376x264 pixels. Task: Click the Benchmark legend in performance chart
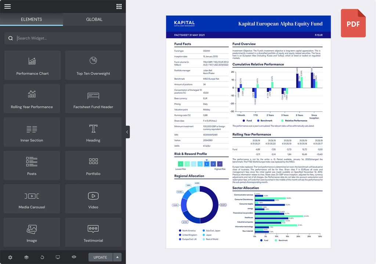[265, 121]
